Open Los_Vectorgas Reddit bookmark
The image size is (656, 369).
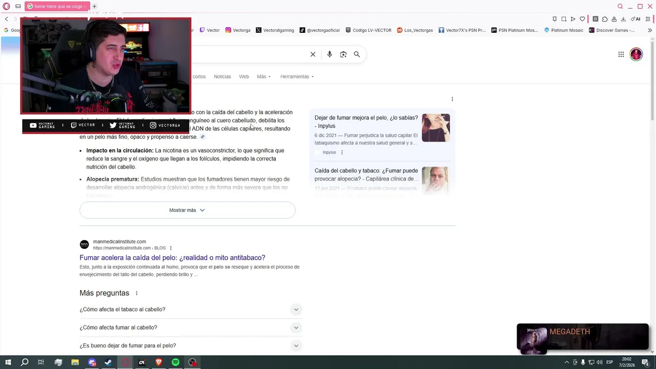tap(415, 30)
